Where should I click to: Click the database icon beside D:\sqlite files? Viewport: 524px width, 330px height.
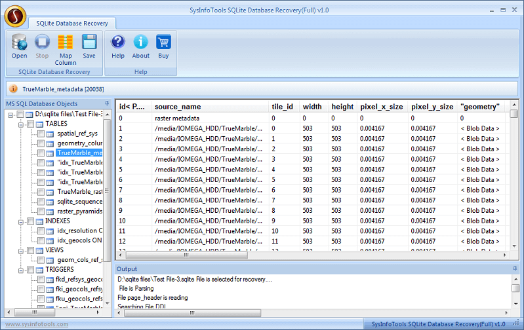(x=30, y=115)
